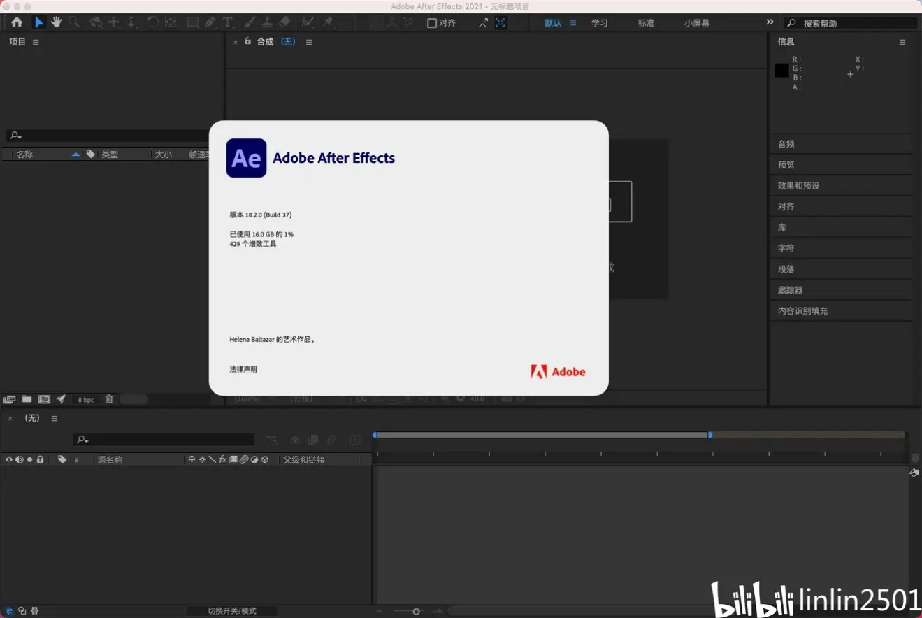Click Interpret Footage icon in Project panel
The image size is (922, 618).
tap(10, 399)
